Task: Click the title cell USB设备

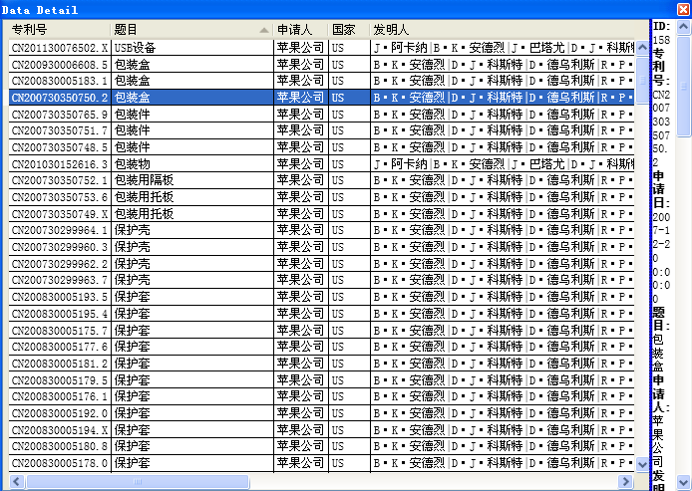Action: tap(192, 47)
